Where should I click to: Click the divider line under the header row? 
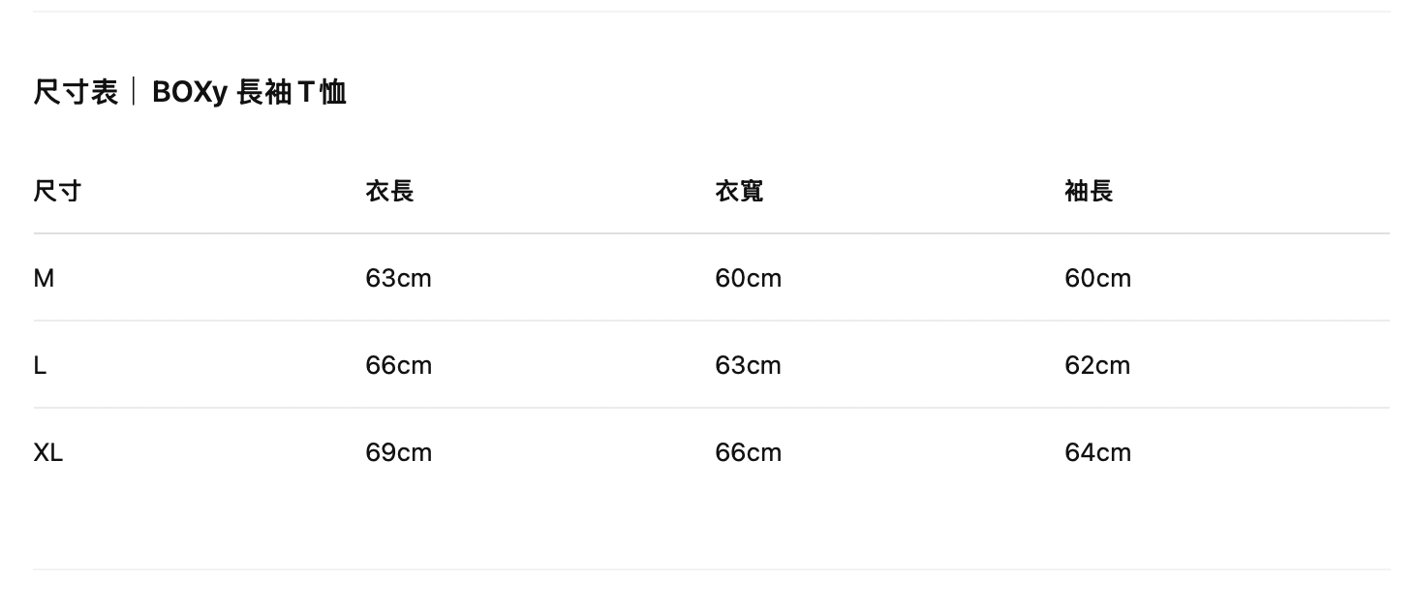[x=711, y=233]
